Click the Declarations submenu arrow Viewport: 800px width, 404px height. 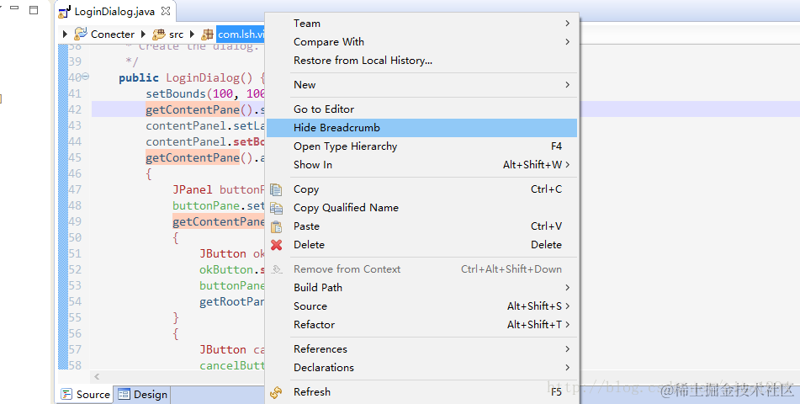point(567,367)
